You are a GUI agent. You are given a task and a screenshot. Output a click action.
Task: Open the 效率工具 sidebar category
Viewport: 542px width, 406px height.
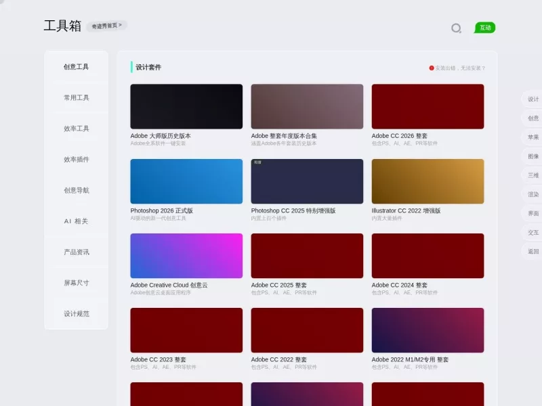[x=76, y=129]
